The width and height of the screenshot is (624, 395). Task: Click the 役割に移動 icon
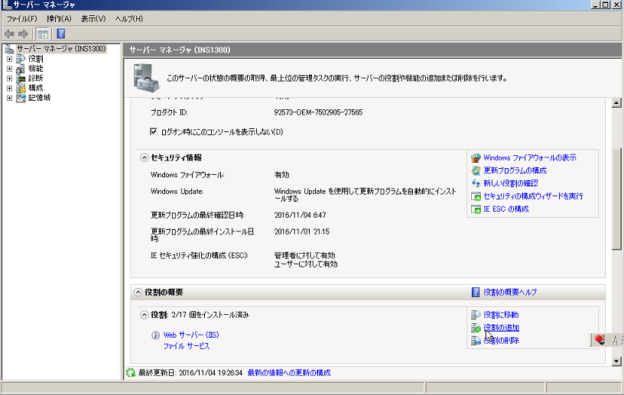[476, 315]
